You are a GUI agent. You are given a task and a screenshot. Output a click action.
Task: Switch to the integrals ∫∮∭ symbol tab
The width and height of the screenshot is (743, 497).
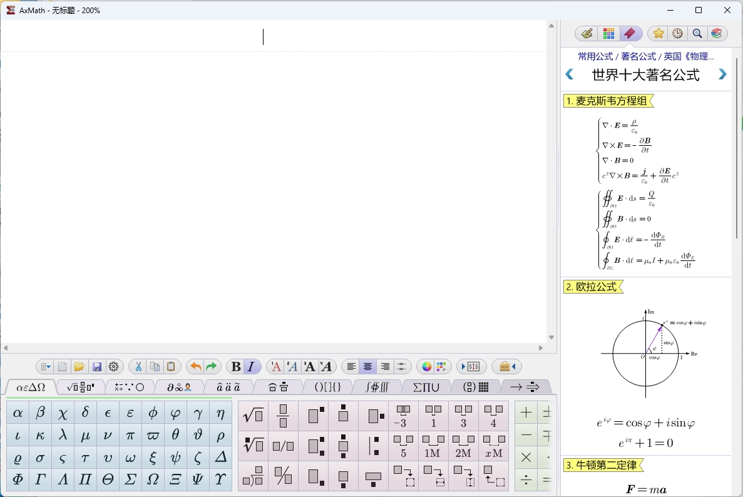(x=376, y=387)
